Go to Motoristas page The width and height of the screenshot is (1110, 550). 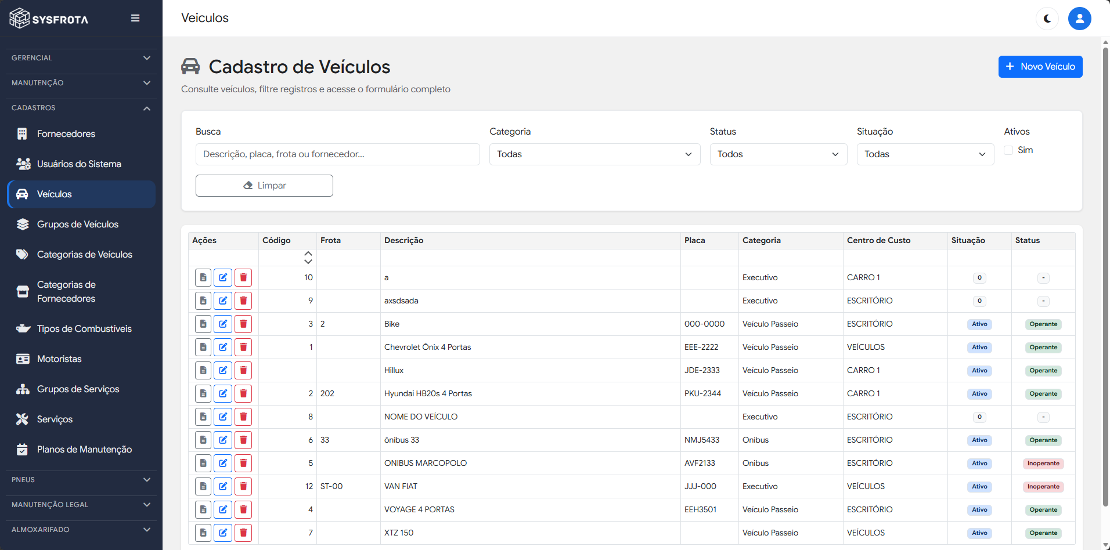tap(81, 359)
